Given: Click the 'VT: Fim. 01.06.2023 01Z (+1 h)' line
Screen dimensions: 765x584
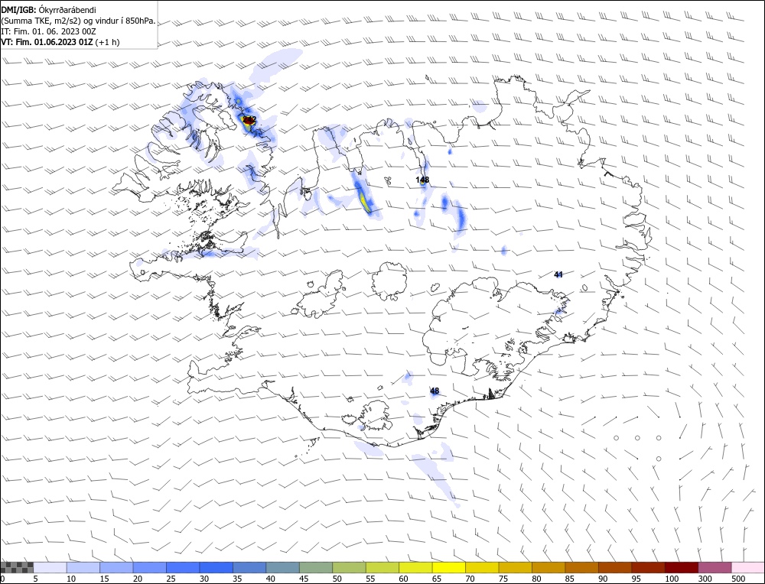Looking at the screenshot, I should click(x=60, y=42).
